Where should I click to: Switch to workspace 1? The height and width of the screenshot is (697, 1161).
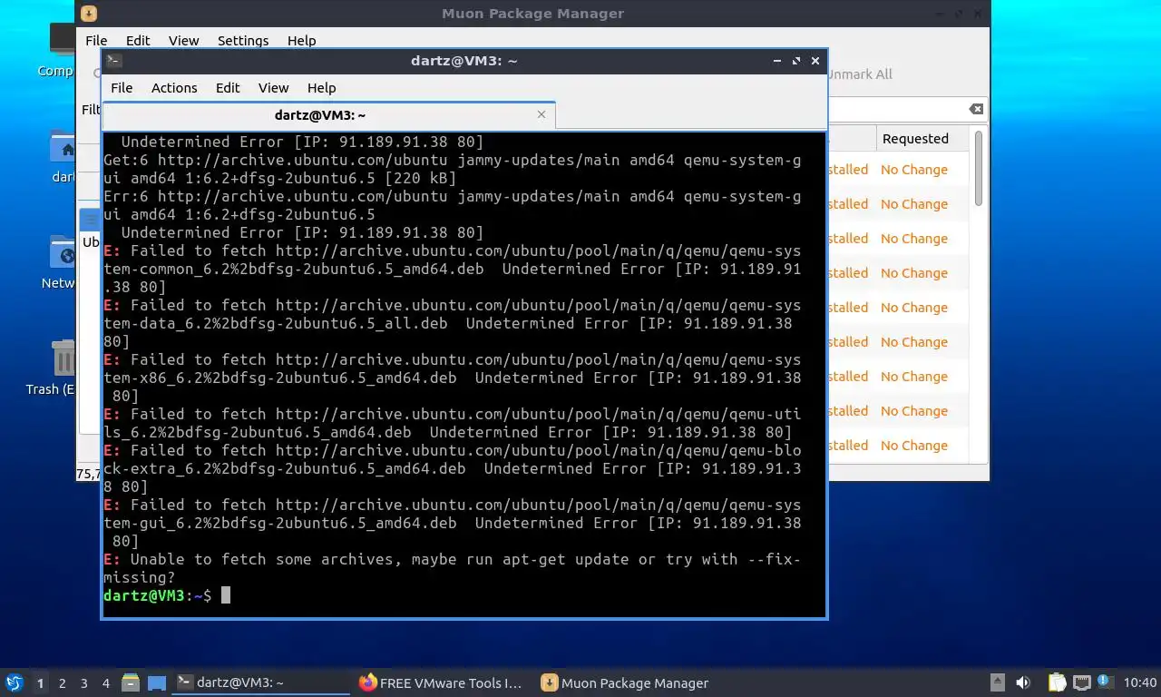[40, 682]
